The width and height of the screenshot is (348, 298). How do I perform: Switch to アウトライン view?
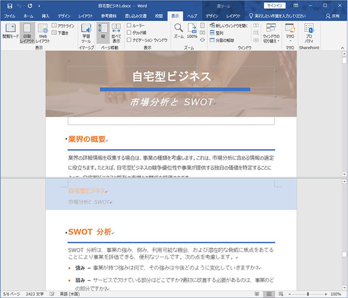(63, 26)
